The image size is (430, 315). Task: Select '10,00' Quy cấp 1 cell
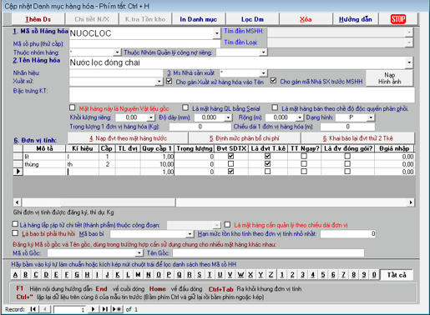click(157, 164)
